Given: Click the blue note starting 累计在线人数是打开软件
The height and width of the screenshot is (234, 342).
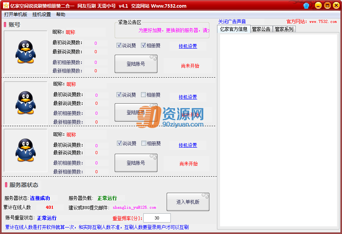Looking at the screenshot, I should click(x=97, y=227).
